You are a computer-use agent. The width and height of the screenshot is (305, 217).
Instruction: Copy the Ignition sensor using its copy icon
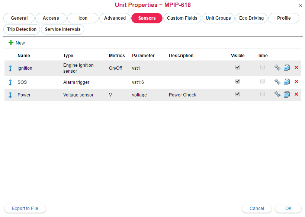click(x=286, y=68)
